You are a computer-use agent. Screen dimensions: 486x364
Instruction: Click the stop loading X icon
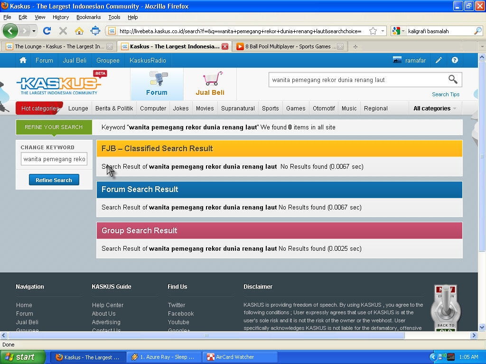[63, 31]
